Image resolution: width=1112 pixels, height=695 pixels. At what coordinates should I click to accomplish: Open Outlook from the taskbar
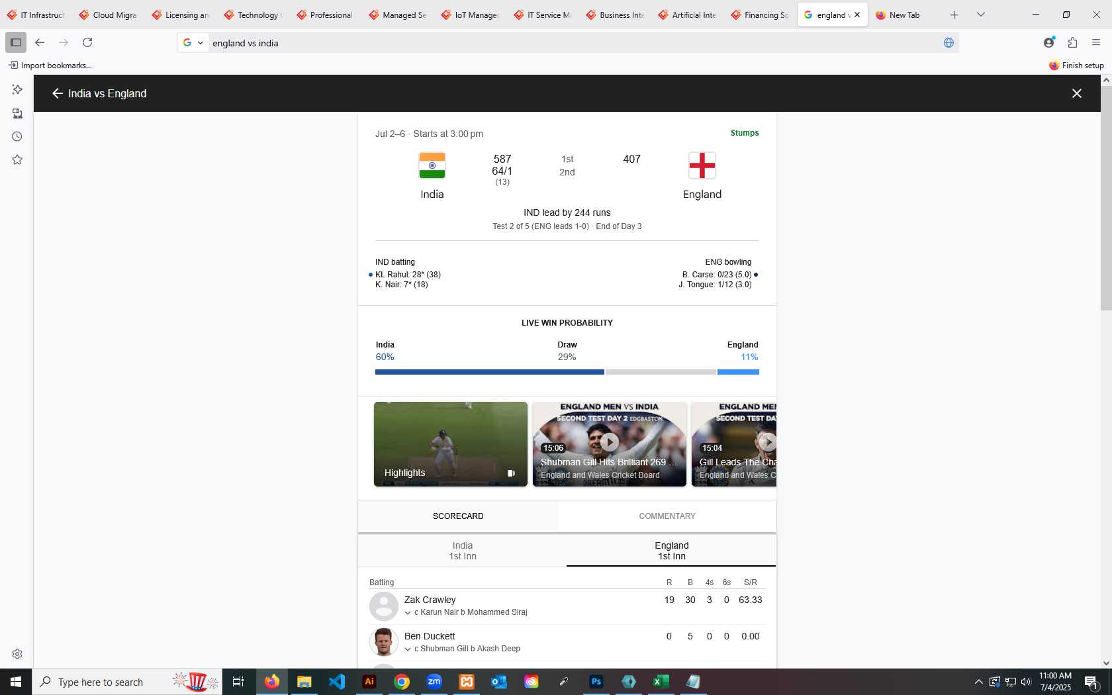coord(499,682)
